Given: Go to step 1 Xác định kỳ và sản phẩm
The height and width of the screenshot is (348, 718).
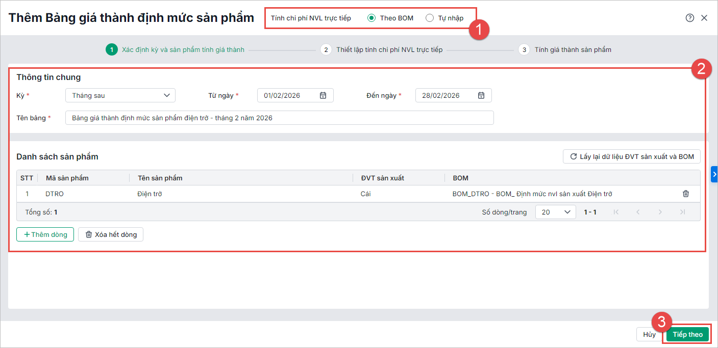Looking at the screenshot, I should [175, 49].
